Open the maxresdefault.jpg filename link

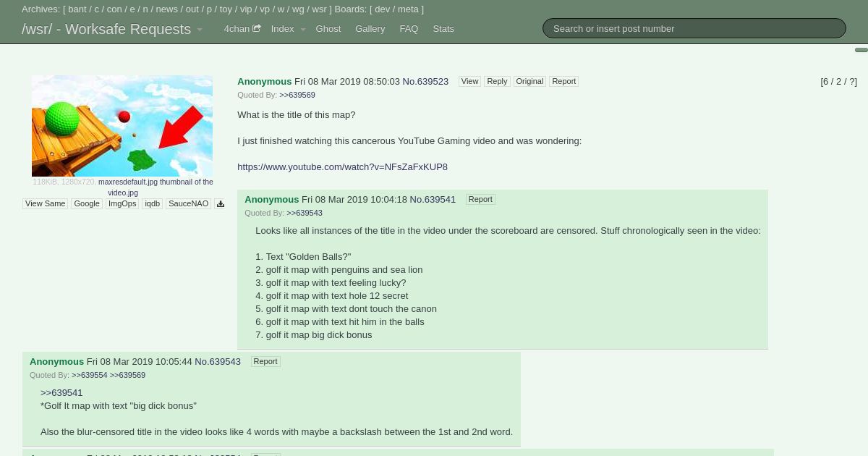tap(156, 187)
